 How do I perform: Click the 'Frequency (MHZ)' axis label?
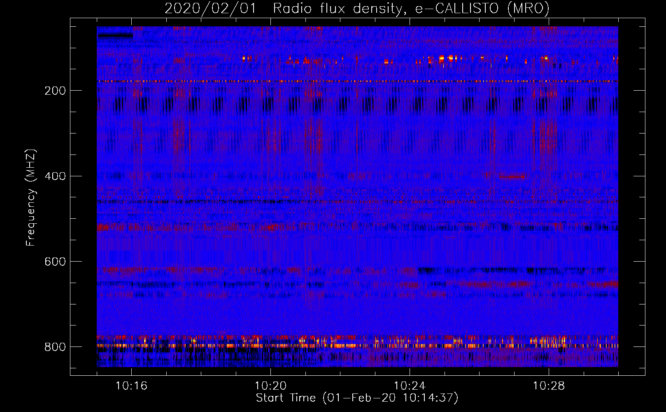pyautogui.click(x=31, y=198)
